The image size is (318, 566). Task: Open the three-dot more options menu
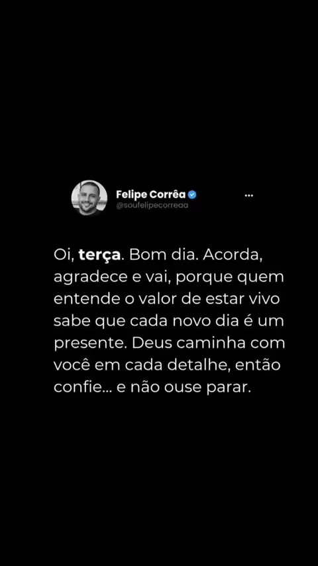click(248, 196)
